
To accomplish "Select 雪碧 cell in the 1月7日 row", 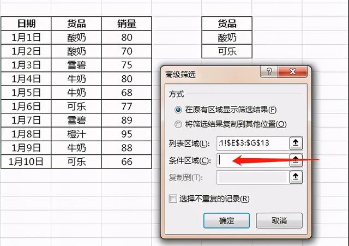I will pyautogui.click(x=76, y=120).
